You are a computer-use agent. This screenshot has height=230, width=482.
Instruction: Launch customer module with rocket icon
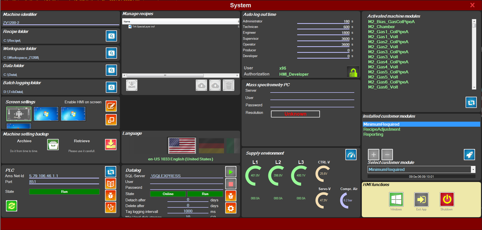(x=469, y=155)
